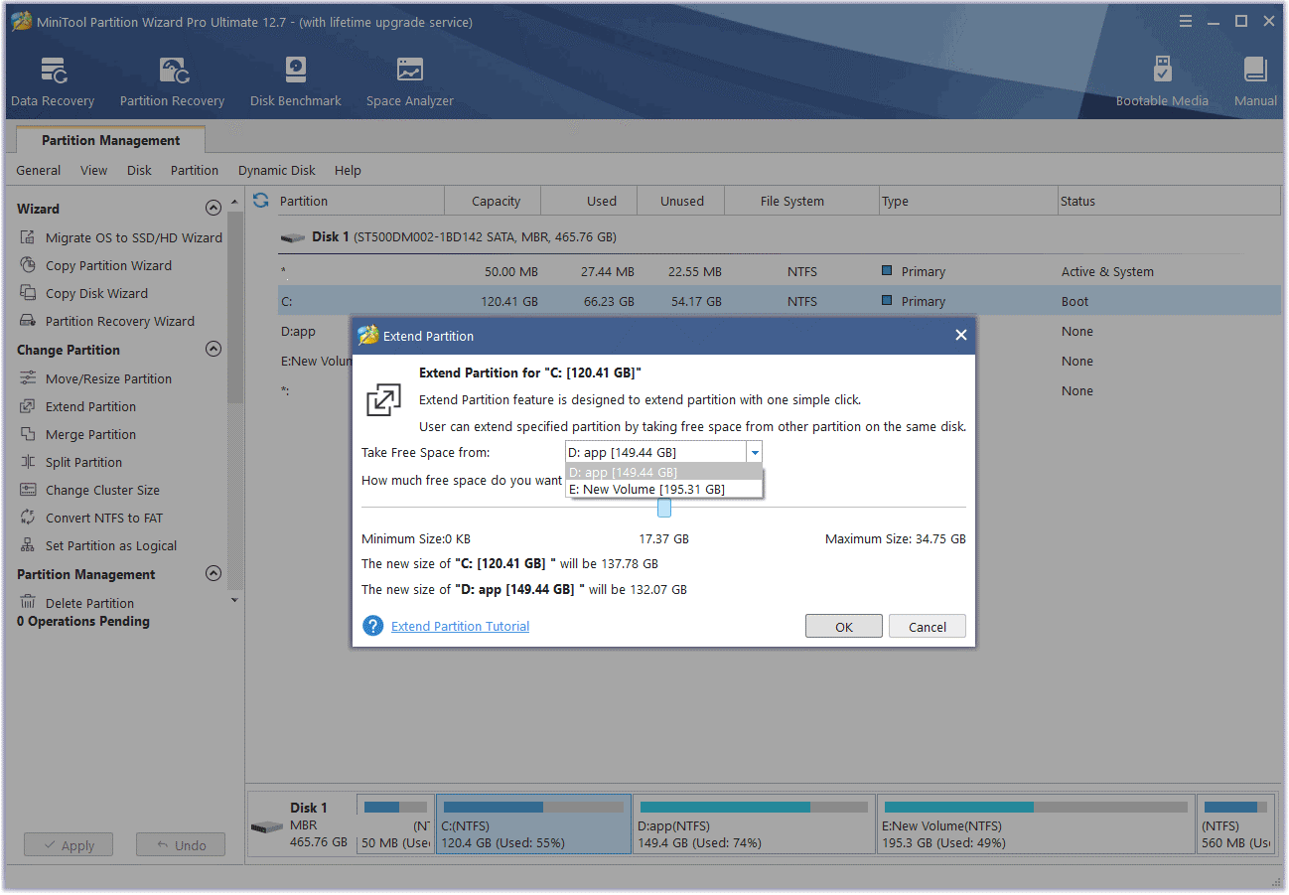Launch Partition Recovery from toolbar
The image size is (1289, 895).
click(172, 82)
